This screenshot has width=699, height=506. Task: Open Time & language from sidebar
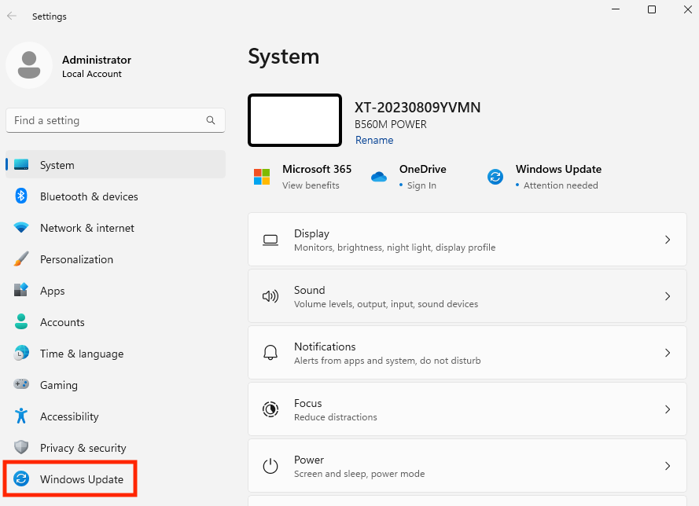coord(81,354)
